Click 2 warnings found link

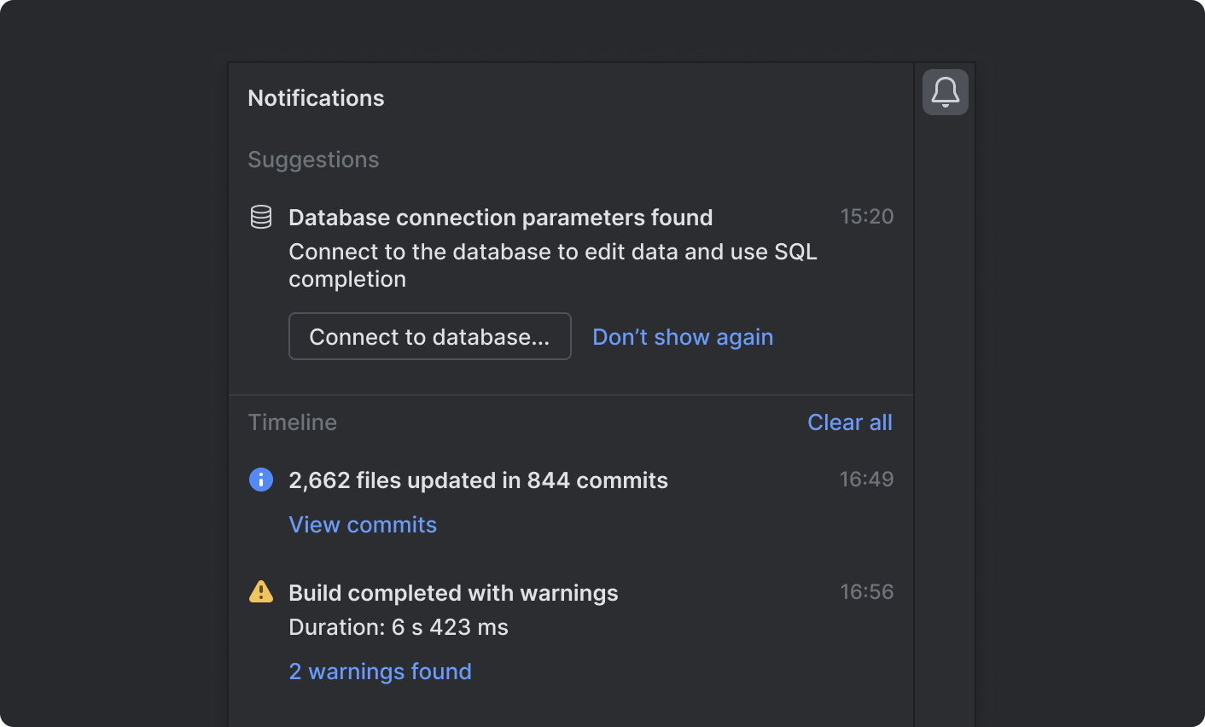click(380, 672)
